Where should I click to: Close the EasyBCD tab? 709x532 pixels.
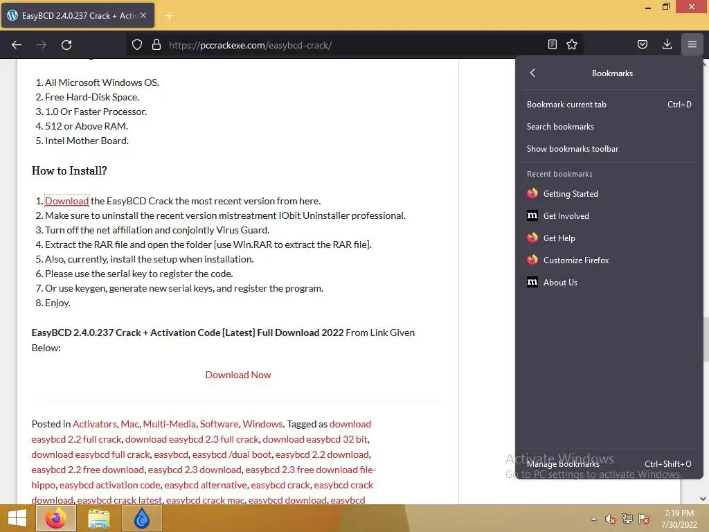pyautogui.click(x=143, y=15)
